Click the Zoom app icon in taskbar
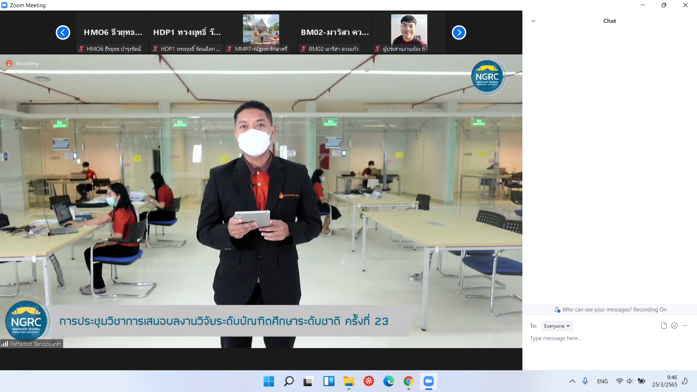Image resolution: width=697 pixels, height=392 pixels. pyautogui.click(x=428, y=381)
